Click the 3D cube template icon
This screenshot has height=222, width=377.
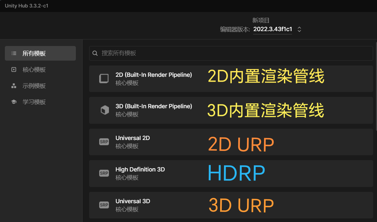coord(105,110)
